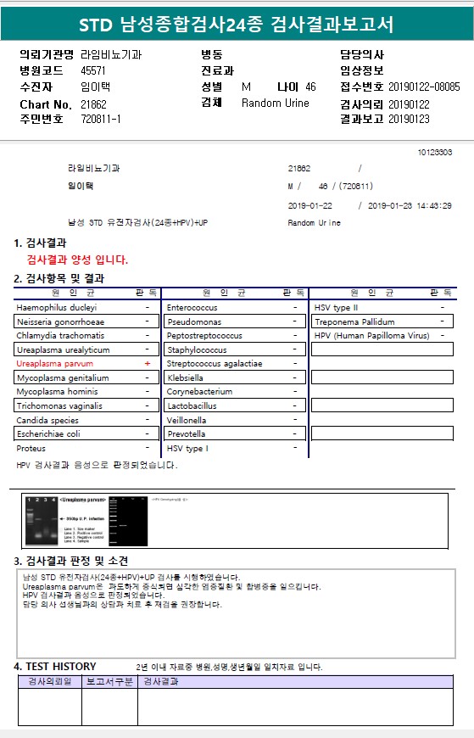Select the '보고서구분' column header
The image size is (474, 738).
click(109, 681)
